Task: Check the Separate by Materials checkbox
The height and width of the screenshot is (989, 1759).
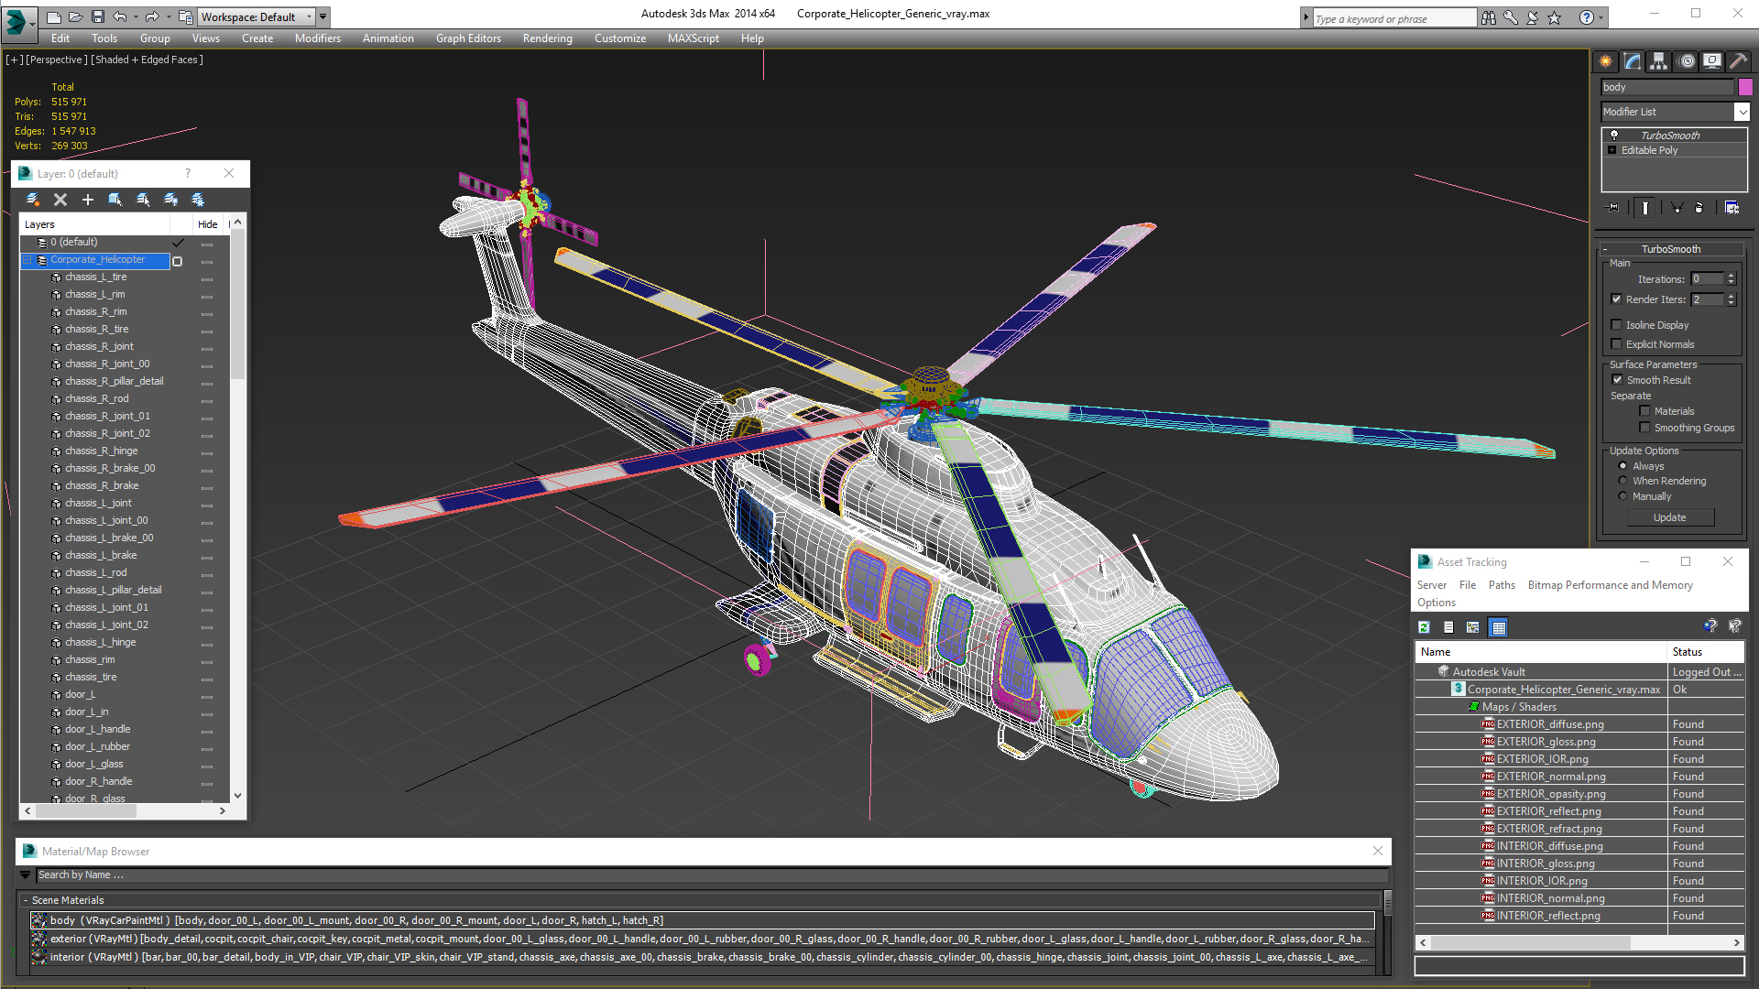Action: click(x=1645, y=411)
